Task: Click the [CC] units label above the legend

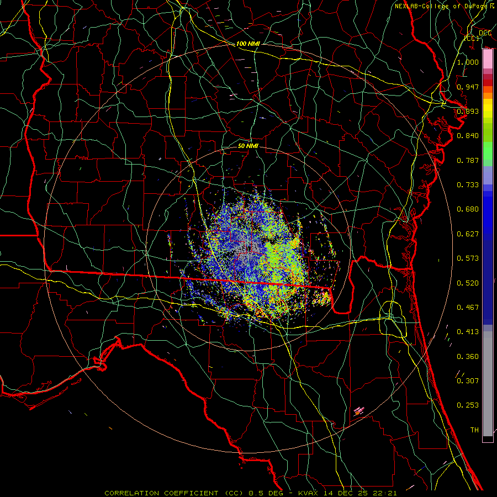Action: pos(472,39)
